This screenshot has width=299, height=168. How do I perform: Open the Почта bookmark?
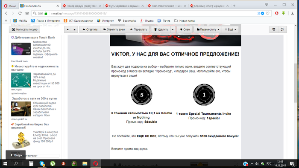[x=164, y=20]
